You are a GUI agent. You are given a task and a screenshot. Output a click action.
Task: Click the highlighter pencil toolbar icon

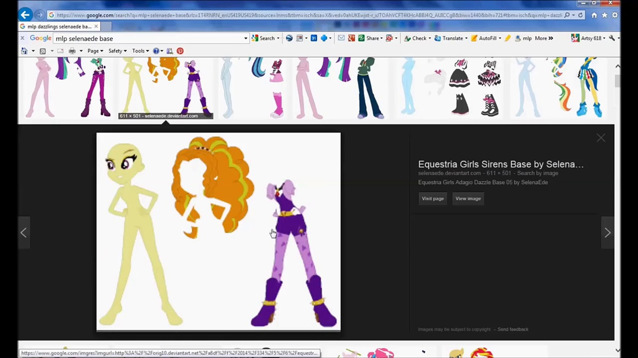[507, 38]
